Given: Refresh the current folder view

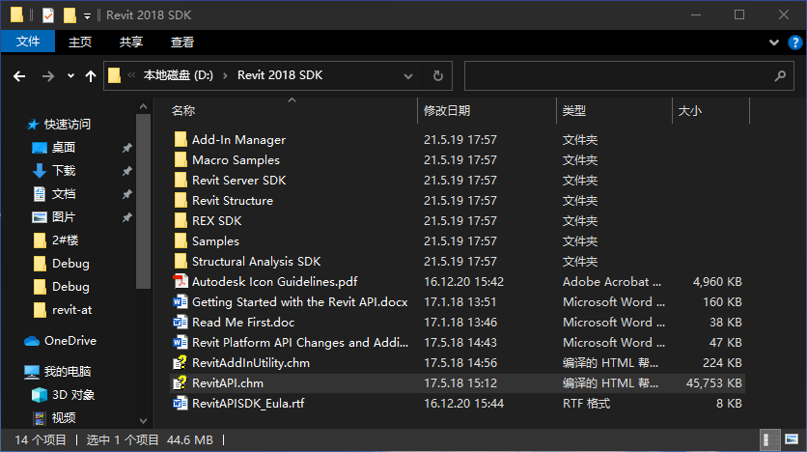Looking at the screenshot, I should [x=438, y=76].
